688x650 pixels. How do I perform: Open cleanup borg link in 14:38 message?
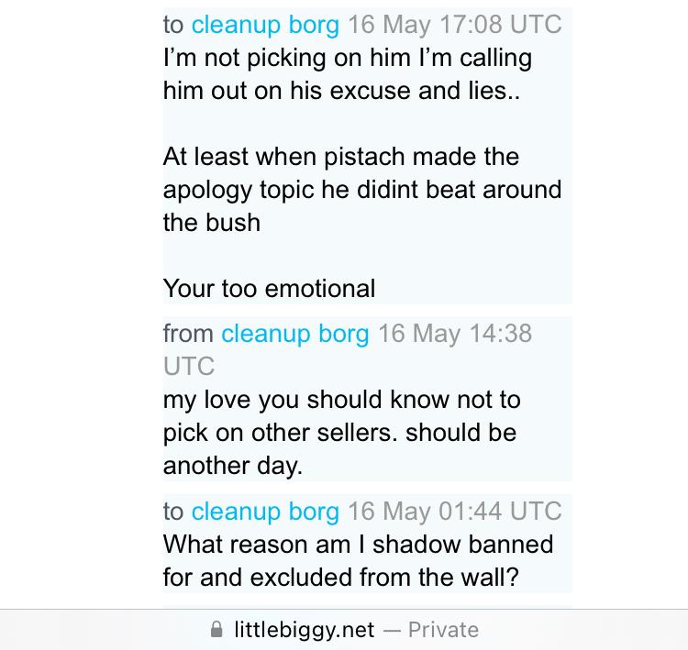point(294,333)
